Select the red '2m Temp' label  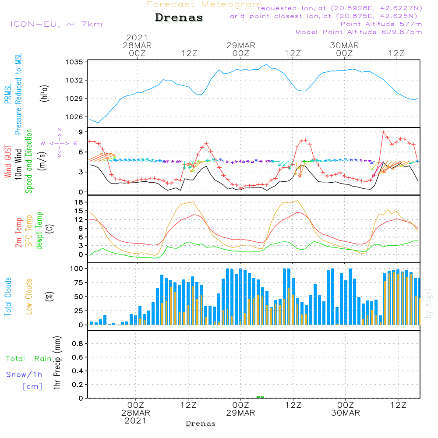point(18,233)
